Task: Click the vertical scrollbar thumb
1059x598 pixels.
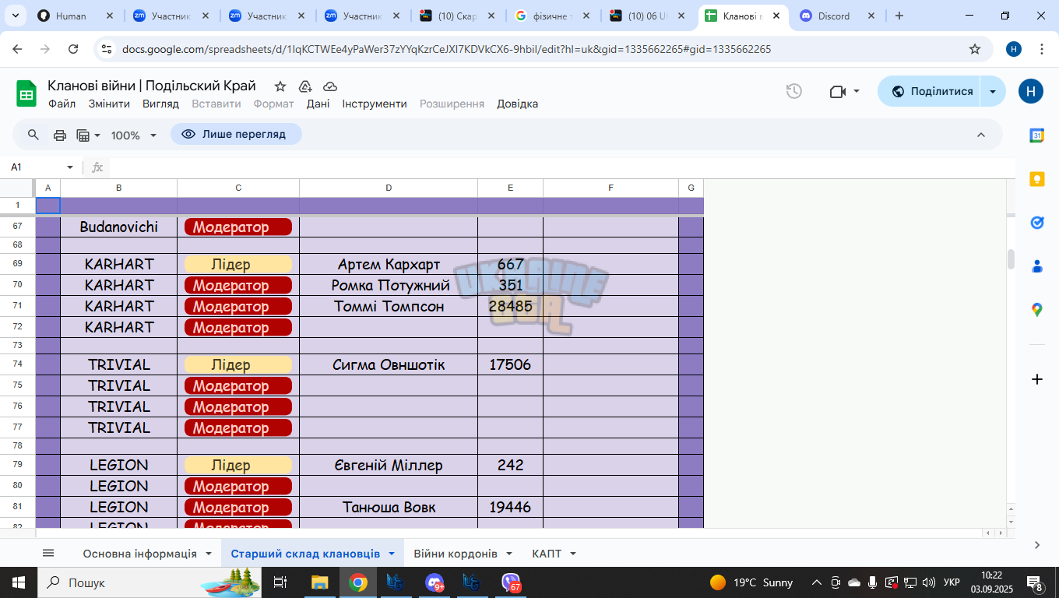Action: point(1012,259)
